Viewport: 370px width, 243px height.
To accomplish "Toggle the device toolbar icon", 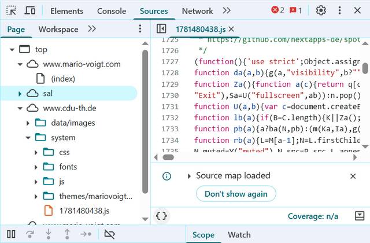I will (x=30, y=10).
